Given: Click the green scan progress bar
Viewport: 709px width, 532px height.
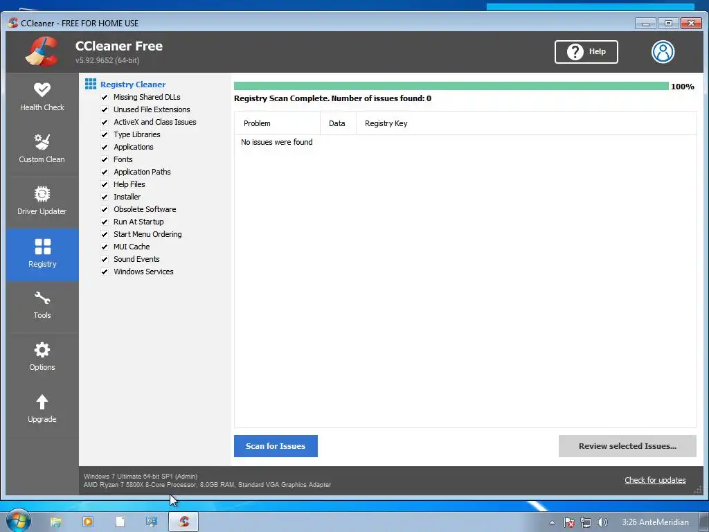Looking at the screenshot, I should pyautogui.click(x=451, y=86).
